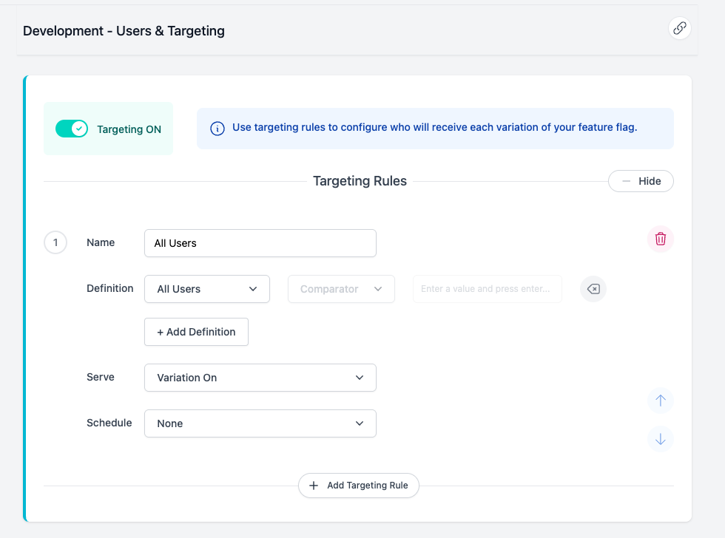This screenshot has height=538, width=725.
Task: Turn off the Targeting ON switch
Action: (72, 129)
